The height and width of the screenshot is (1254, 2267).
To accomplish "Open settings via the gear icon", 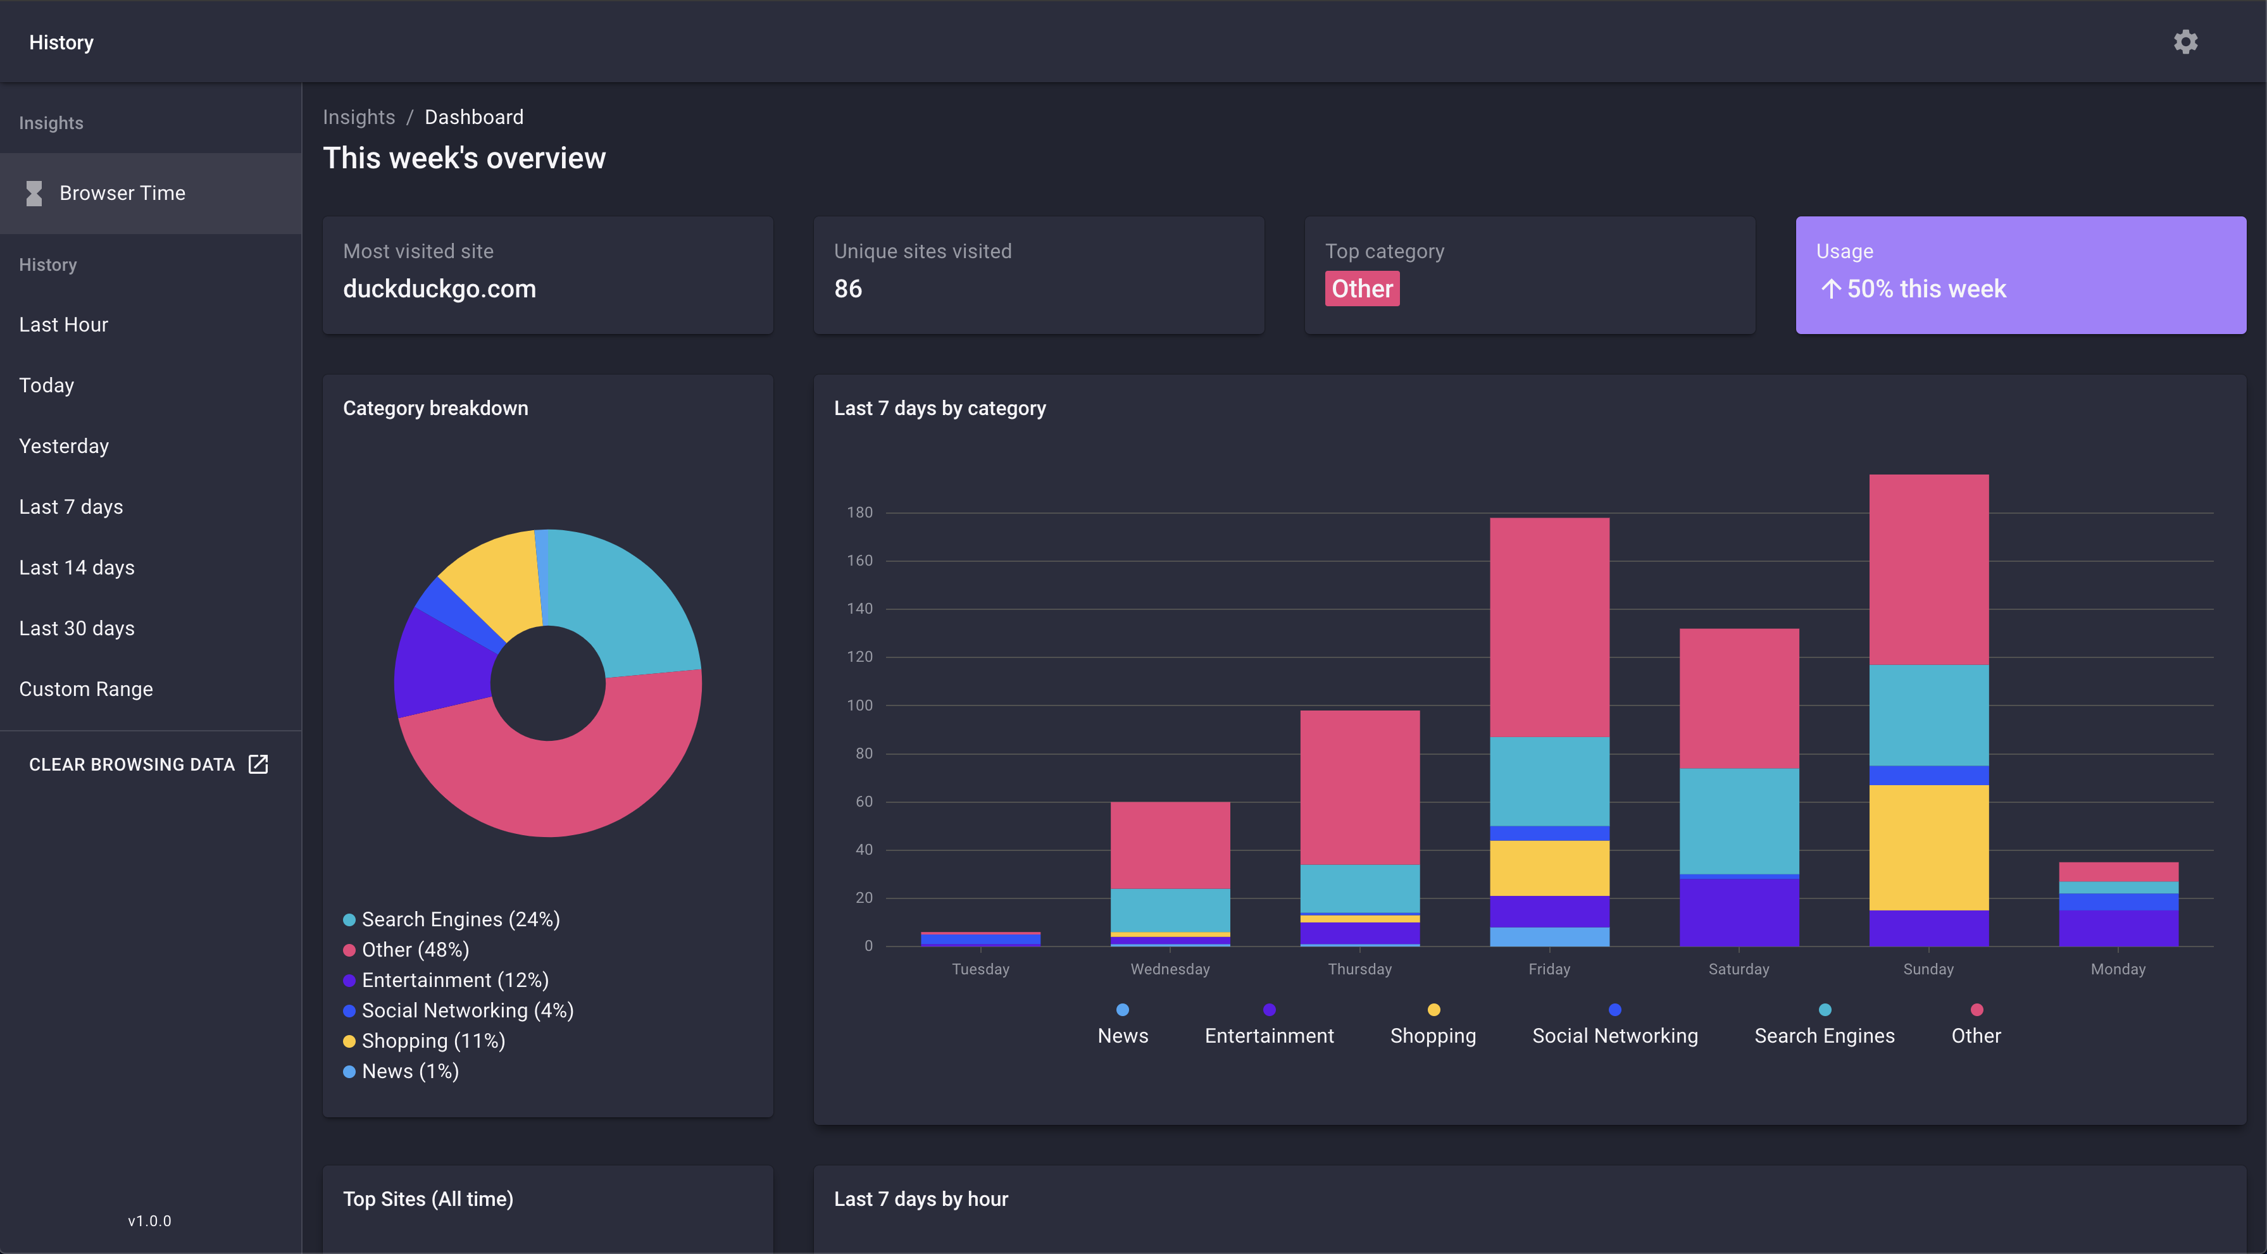I will [x=2185, y=41].
